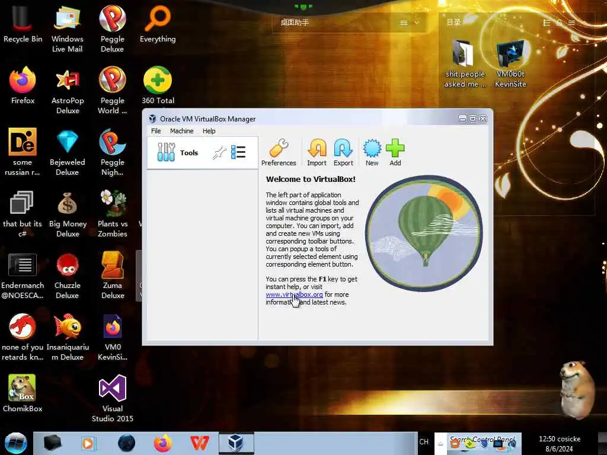Click the VirtualBox taskbar button

[x=236, y=443]
